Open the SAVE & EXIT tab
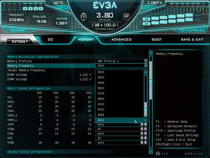 192,40
